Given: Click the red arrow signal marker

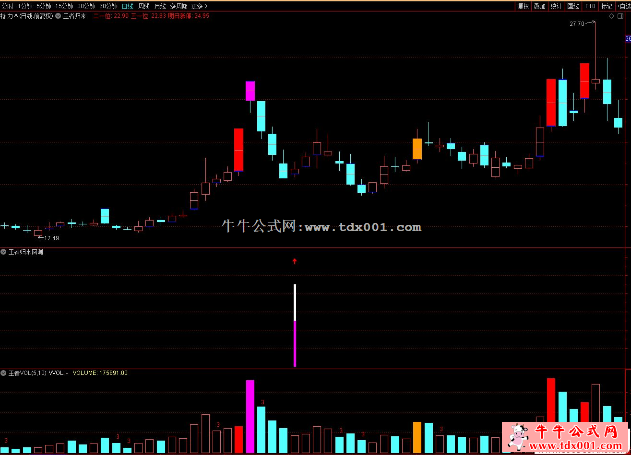Looking at the screenshot, I should point(295,261).
